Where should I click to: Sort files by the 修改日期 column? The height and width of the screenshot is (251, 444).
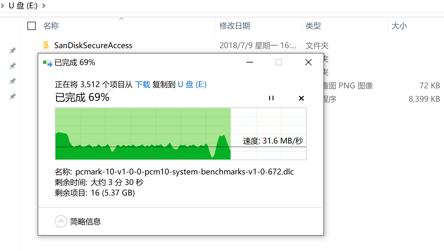pyautogui.click(x=235, y=26)
